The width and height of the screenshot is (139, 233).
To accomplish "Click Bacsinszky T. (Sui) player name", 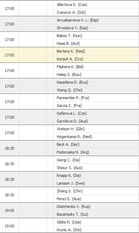I will pos(72,214).
